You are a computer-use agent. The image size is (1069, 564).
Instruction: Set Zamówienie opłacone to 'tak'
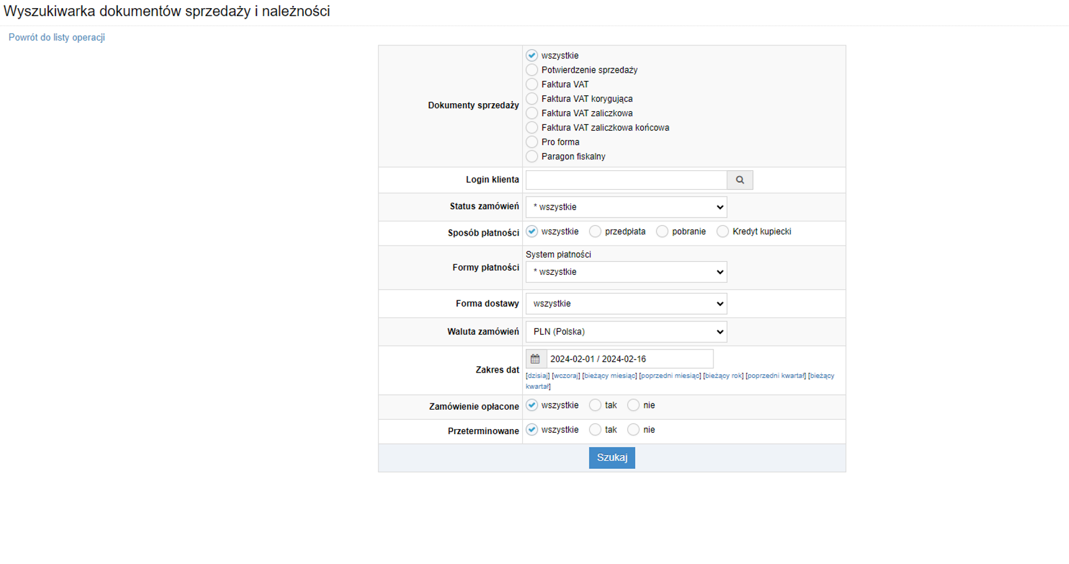click(595, 405)
